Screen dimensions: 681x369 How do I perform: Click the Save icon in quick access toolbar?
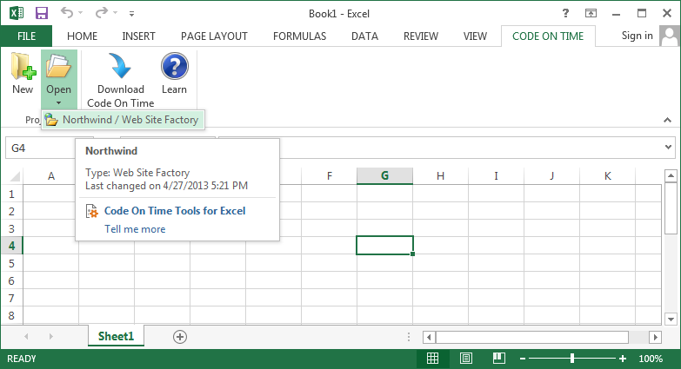click(42, 13)
